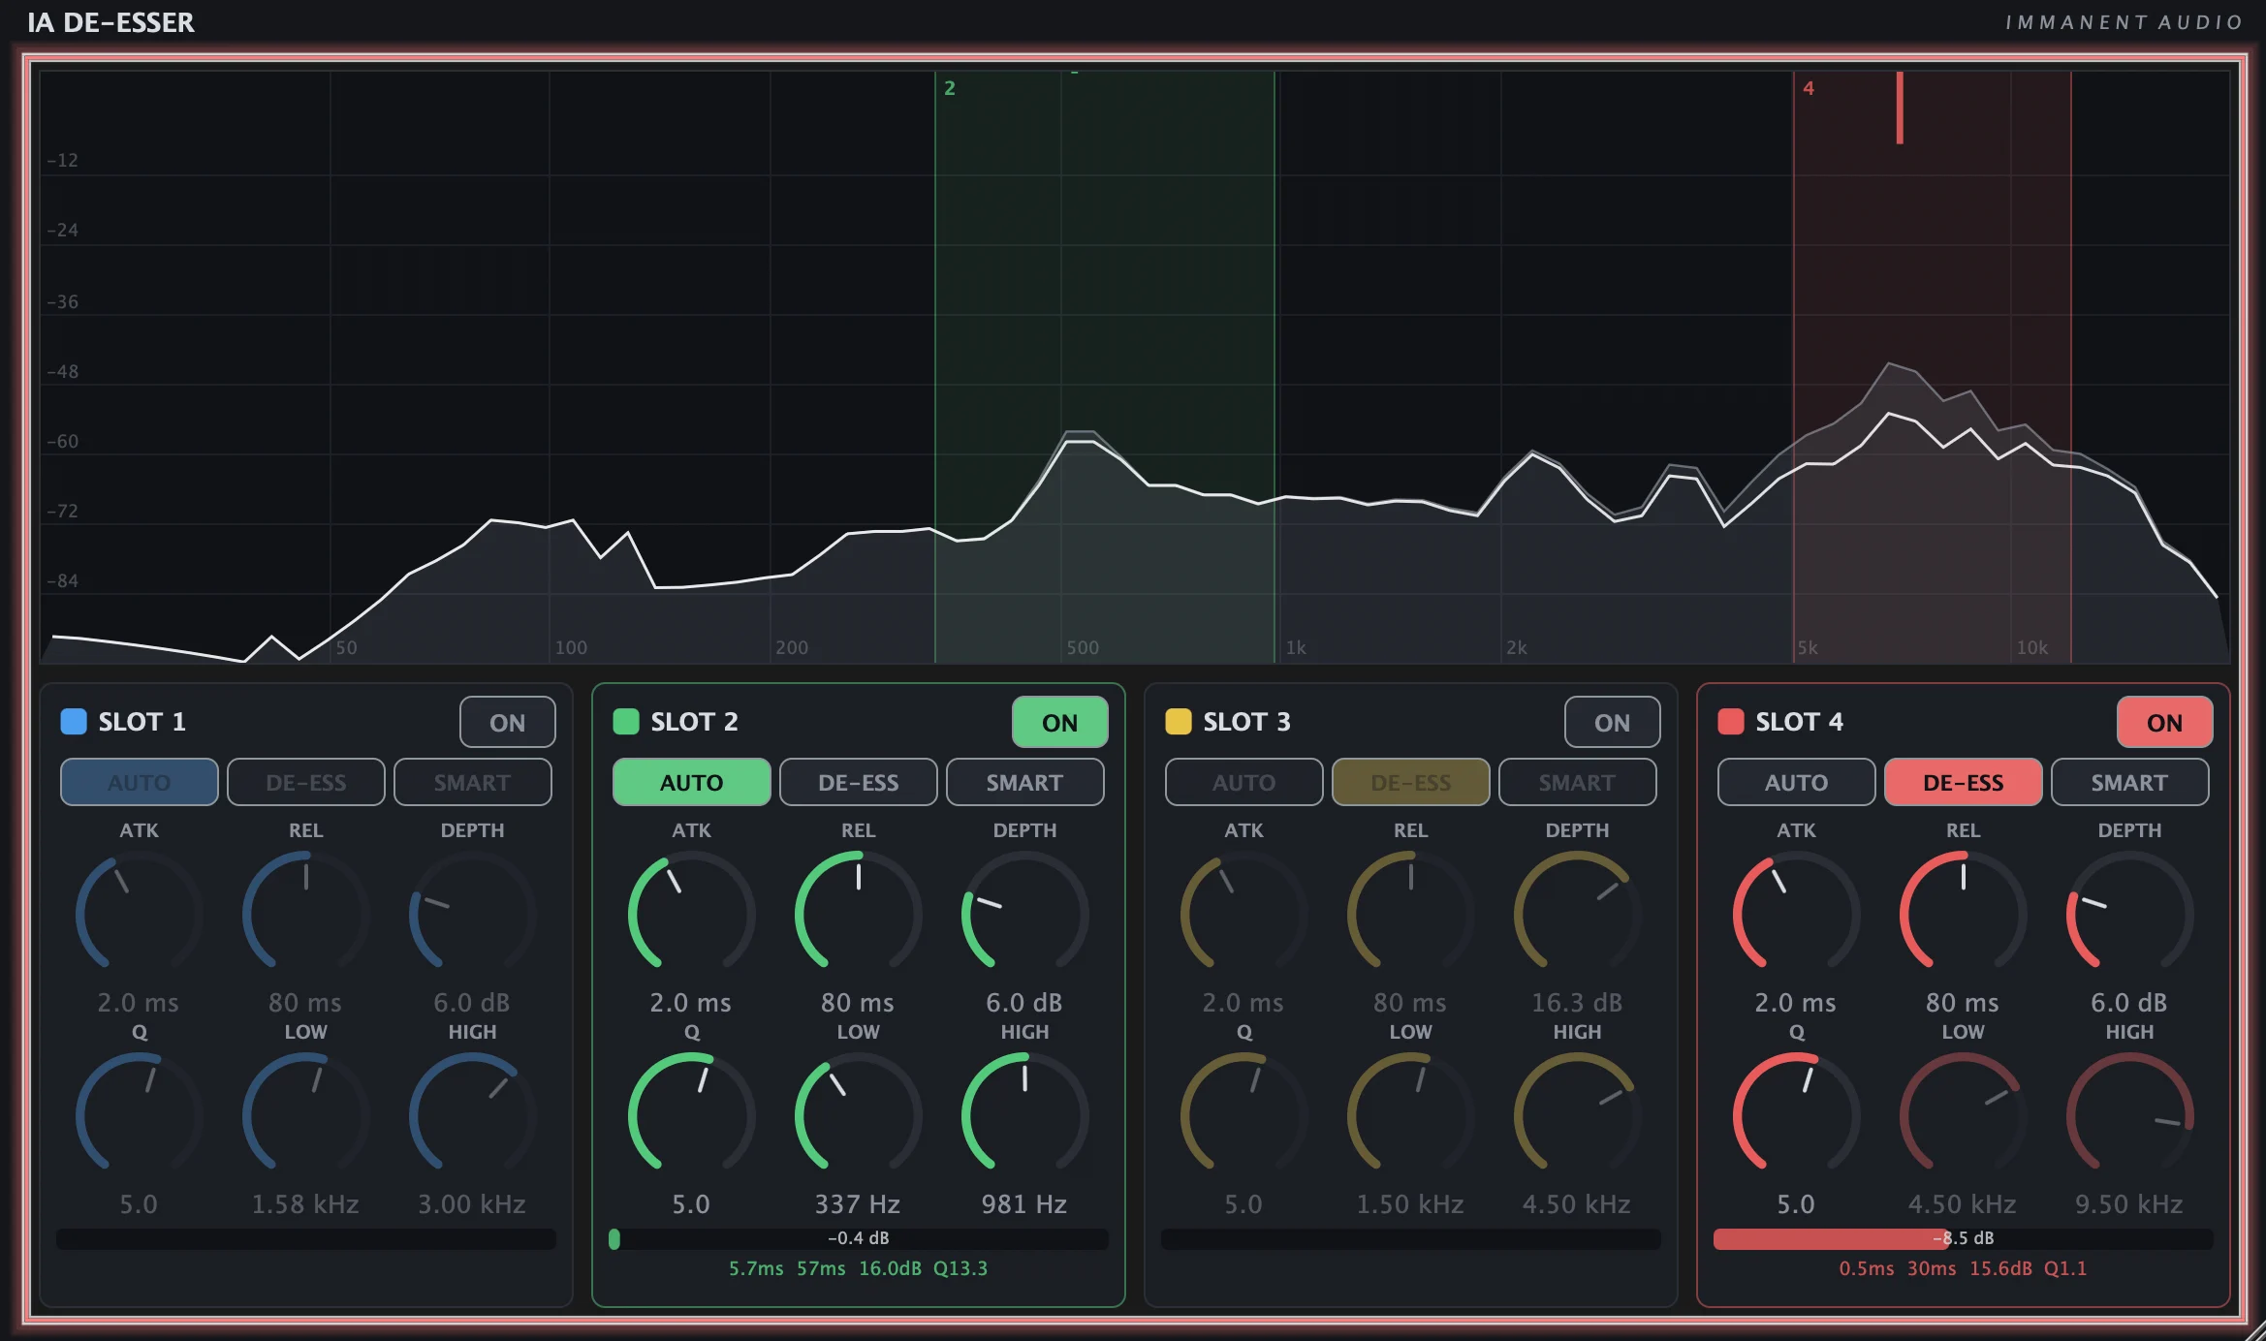This screenshot has width=2266, height=1341.
Task: Click Slot 3 gain reduction meter bar
Action: [1411, 1238]
